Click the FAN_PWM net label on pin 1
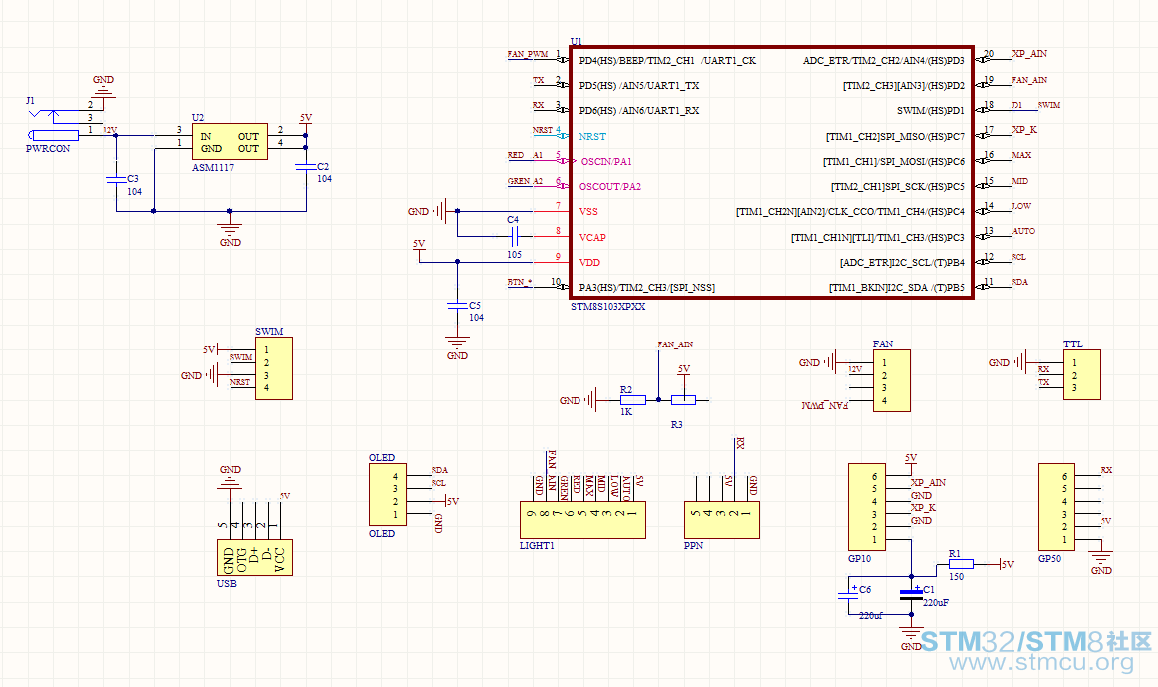 pos(528,55)
